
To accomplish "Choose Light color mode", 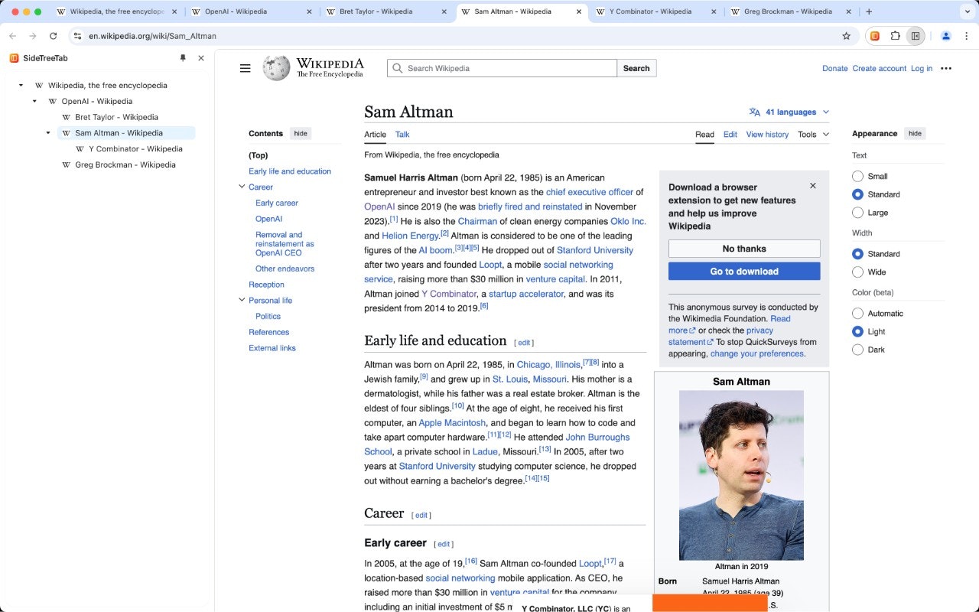I will pos(857,332).
